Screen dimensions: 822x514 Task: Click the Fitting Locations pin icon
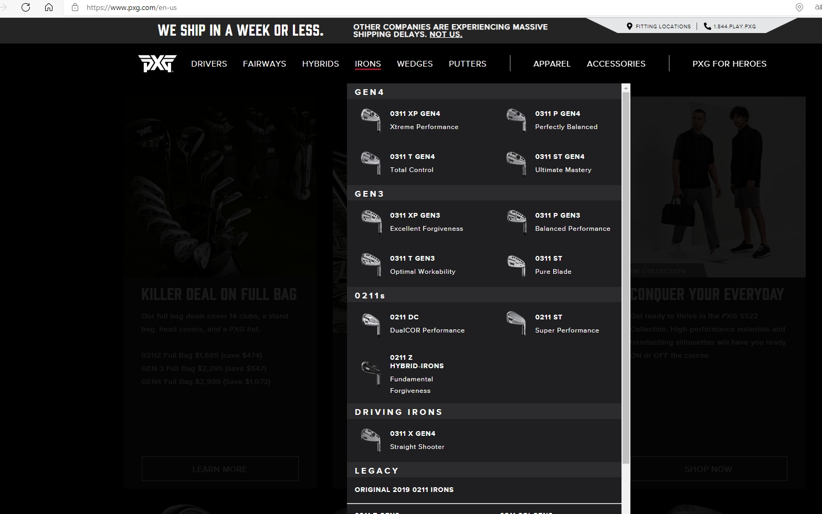[x=629, y=26]
